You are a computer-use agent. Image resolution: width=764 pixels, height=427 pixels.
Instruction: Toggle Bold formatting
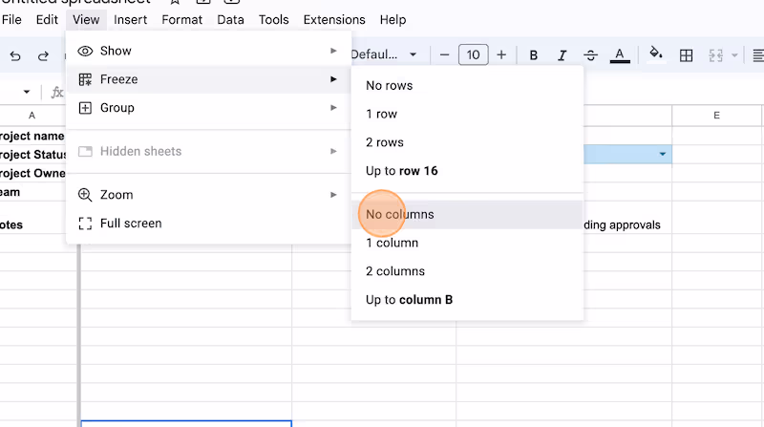[x=534, y=55]
